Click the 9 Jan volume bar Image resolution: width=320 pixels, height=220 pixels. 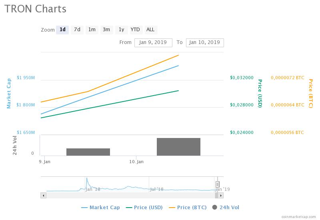coord(88,152)
